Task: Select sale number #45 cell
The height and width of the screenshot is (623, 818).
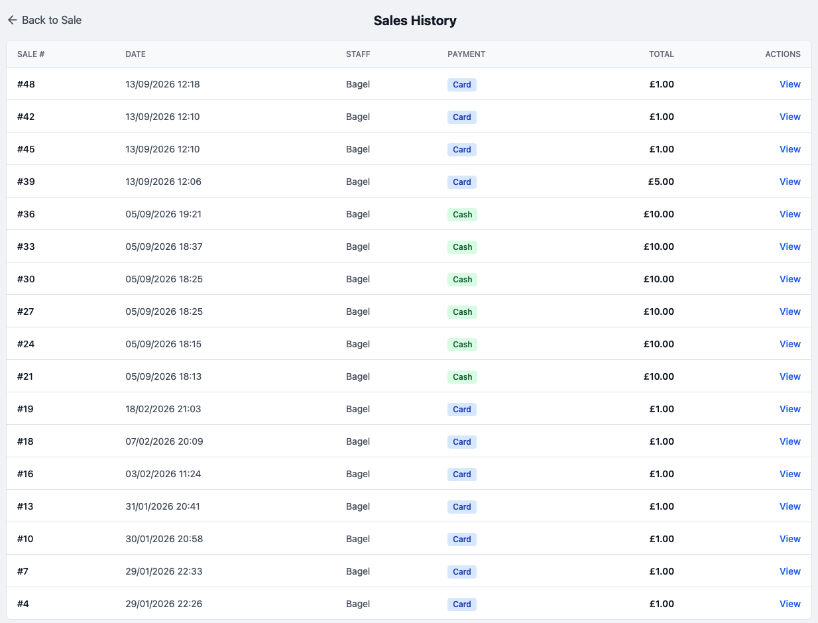Action: coord(26,149)
